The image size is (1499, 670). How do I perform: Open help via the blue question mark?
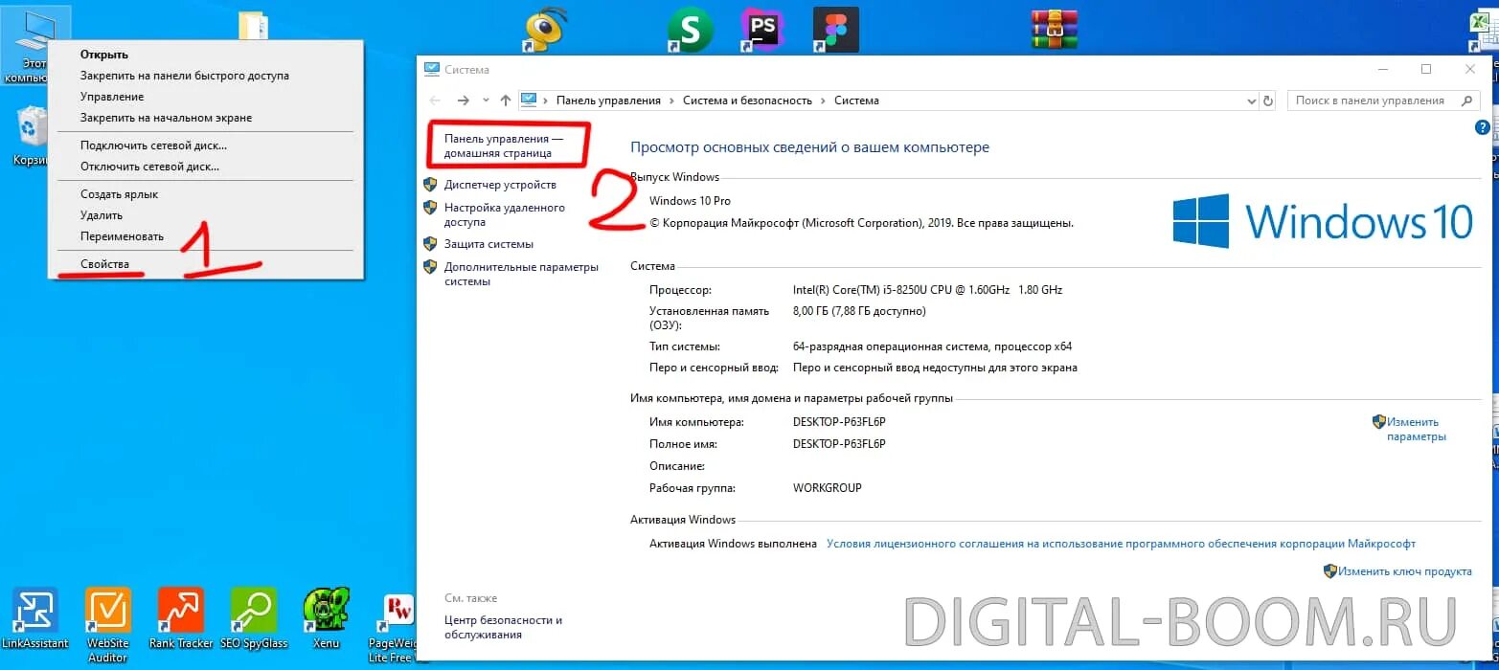tap(1484, 126)
